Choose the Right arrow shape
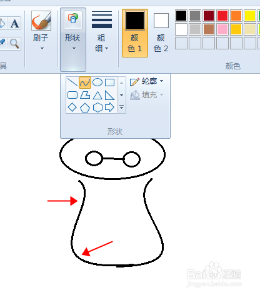 pos(110,107)
